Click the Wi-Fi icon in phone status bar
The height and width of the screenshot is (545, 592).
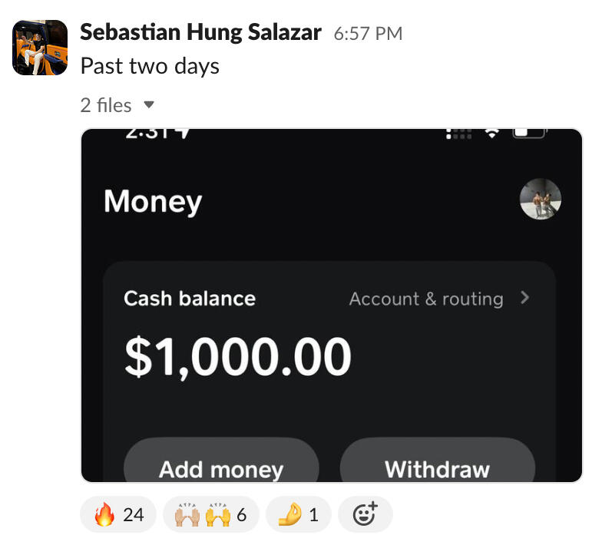pyautogui.click(x=491, y=133)
